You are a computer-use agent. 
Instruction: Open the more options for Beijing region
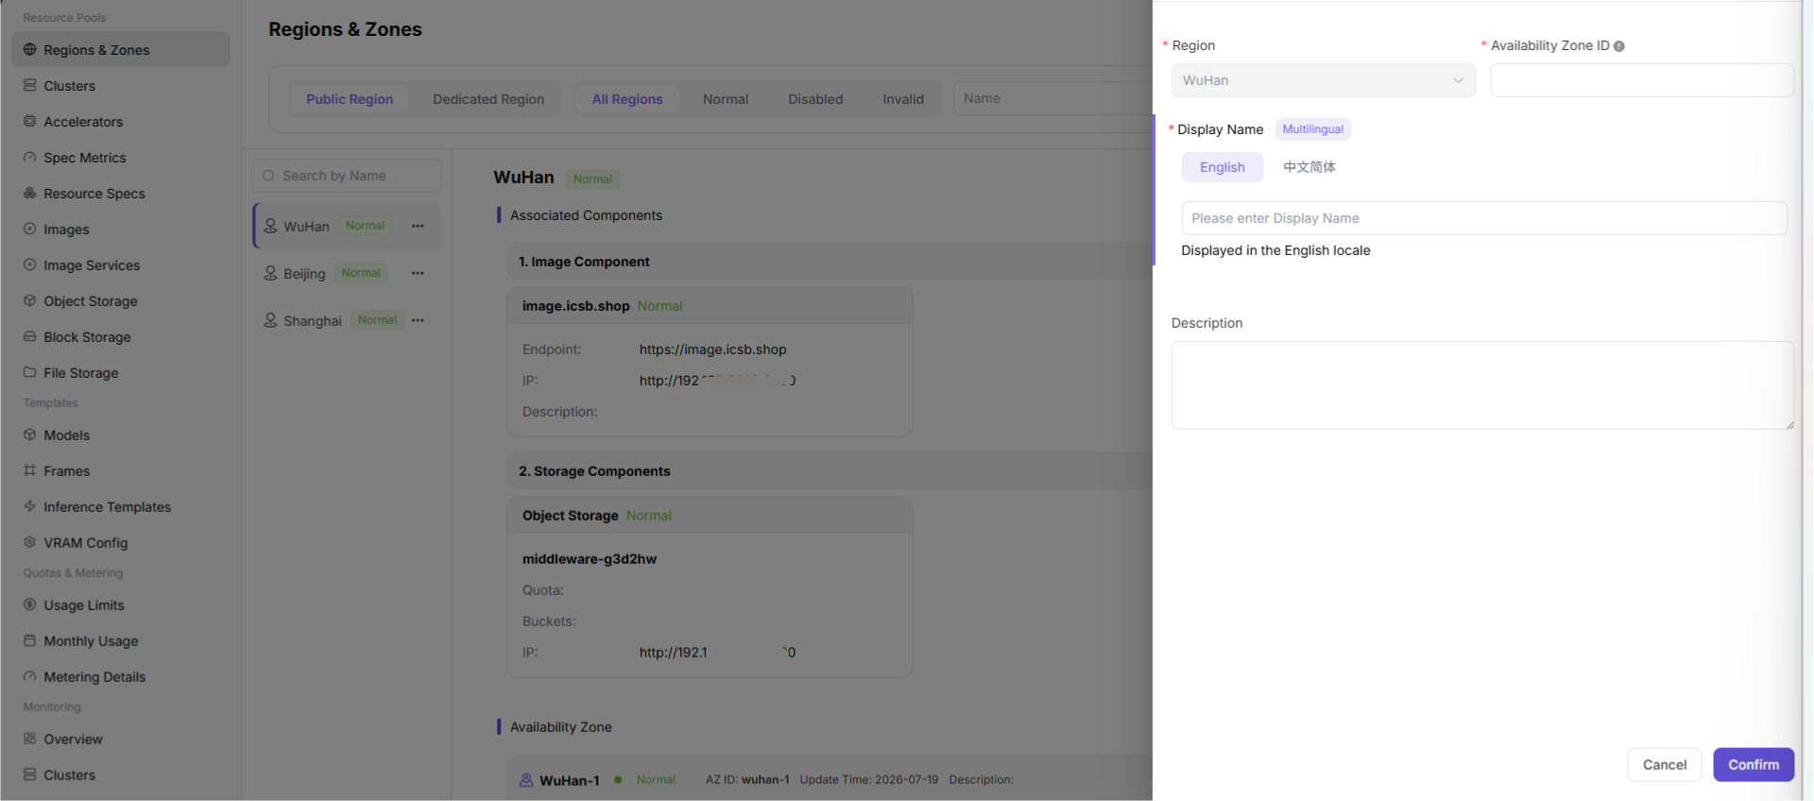[418, 273]
